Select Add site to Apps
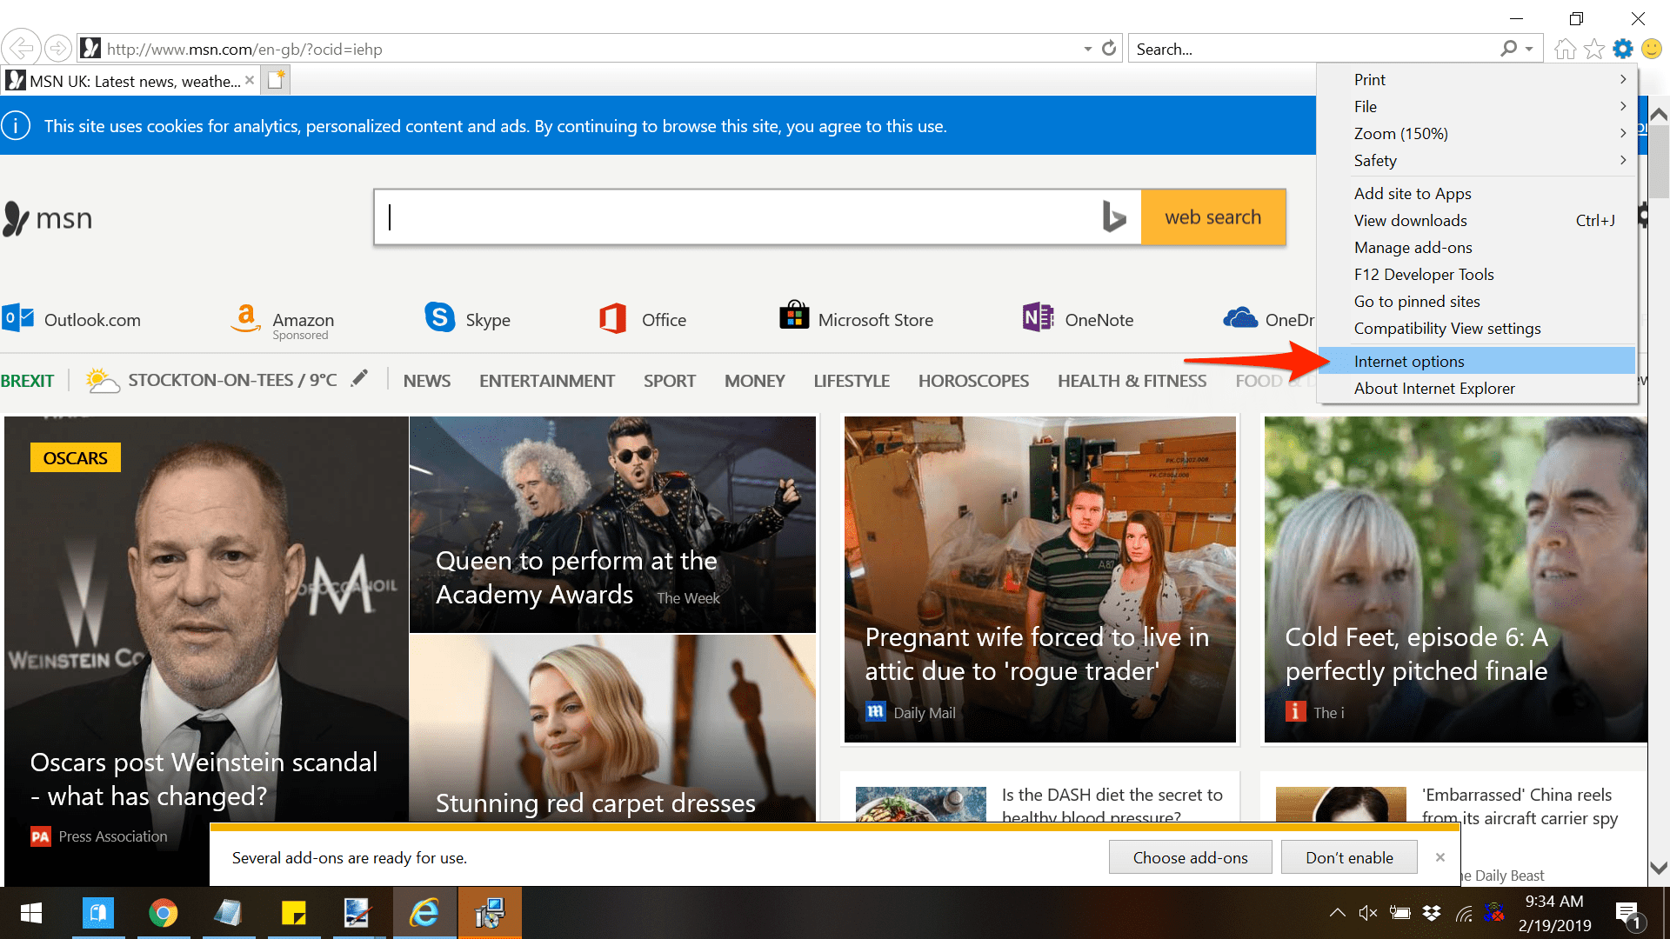 [1477, 193]
